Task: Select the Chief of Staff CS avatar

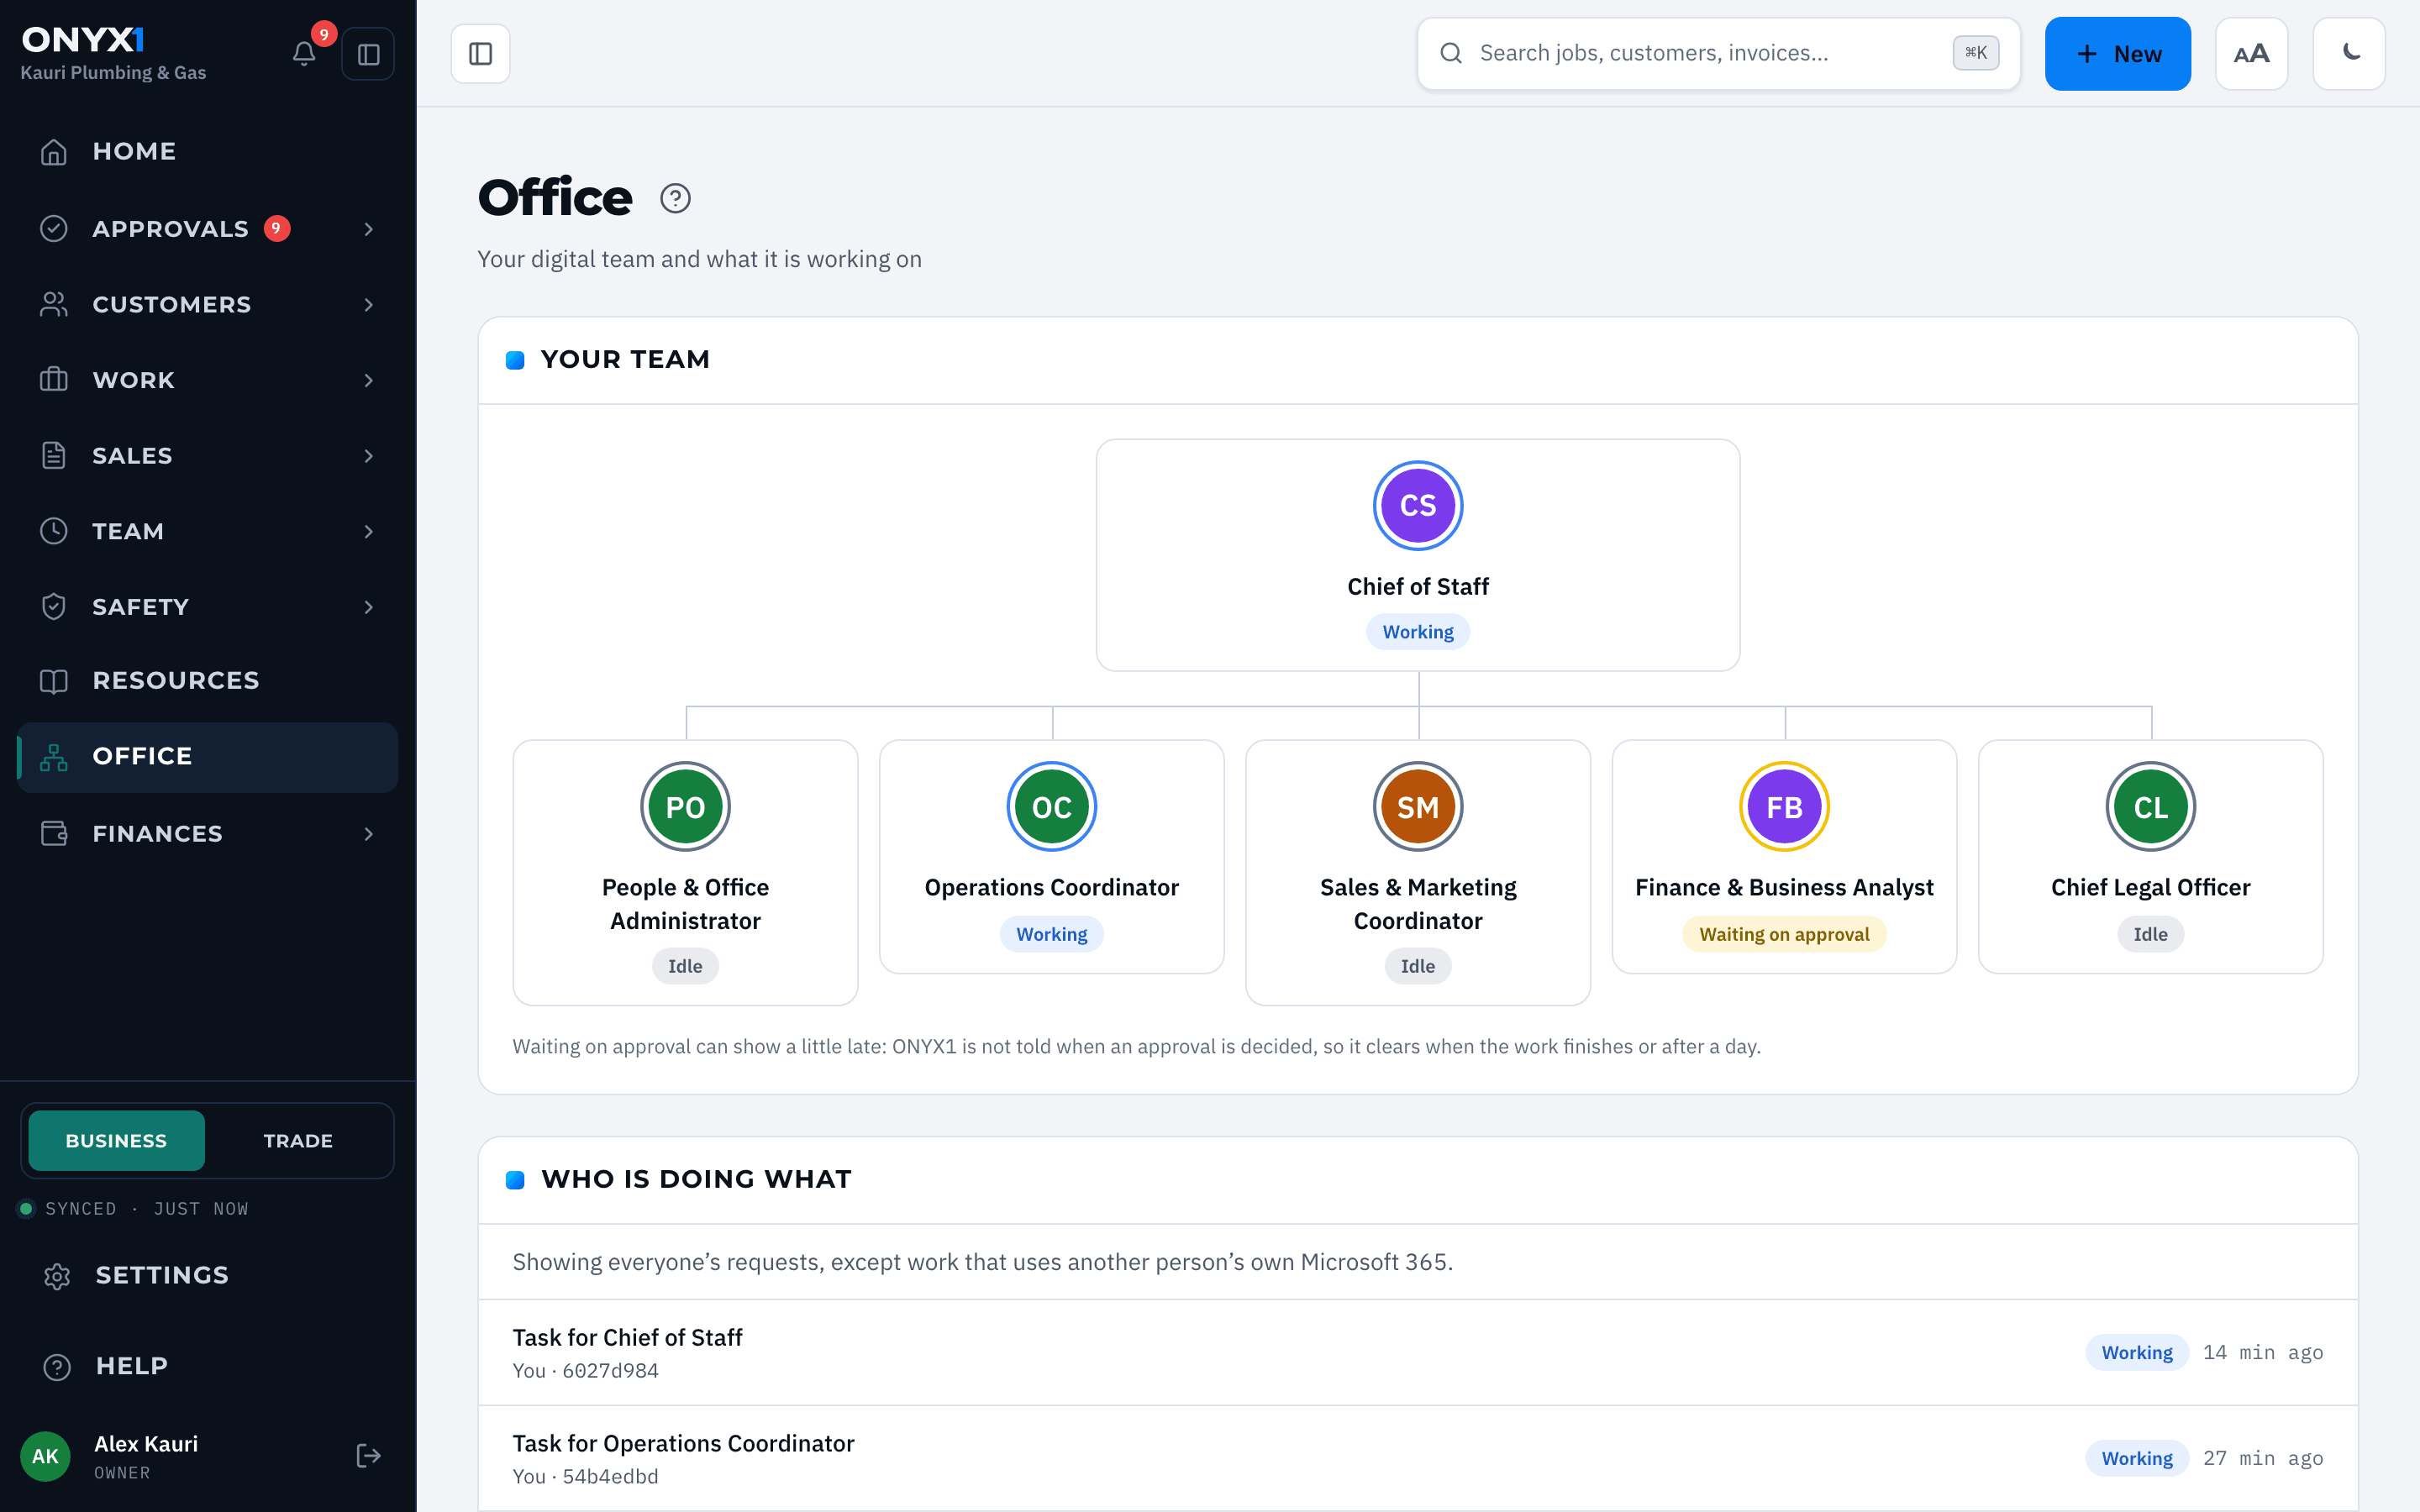Action: click(x=1418, y=505)
